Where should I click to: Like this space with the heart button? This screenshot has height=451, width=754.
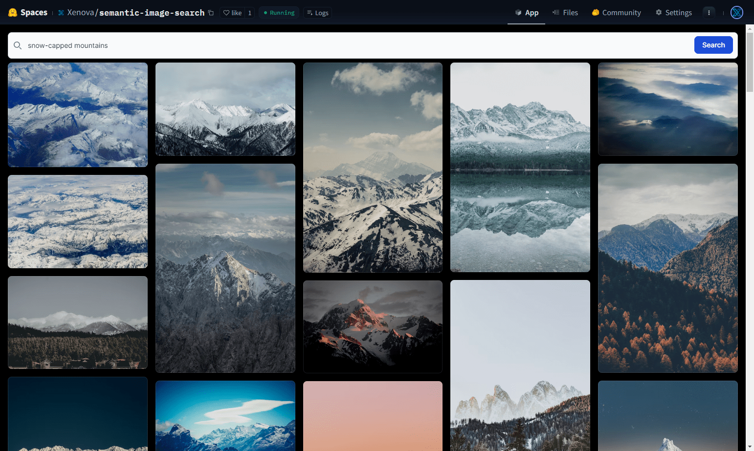[232, 13]
